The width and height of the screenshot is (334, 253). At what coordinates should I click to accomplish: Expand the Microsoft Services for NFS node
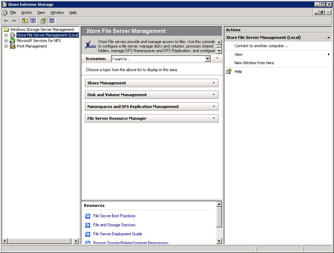[6, 41]
